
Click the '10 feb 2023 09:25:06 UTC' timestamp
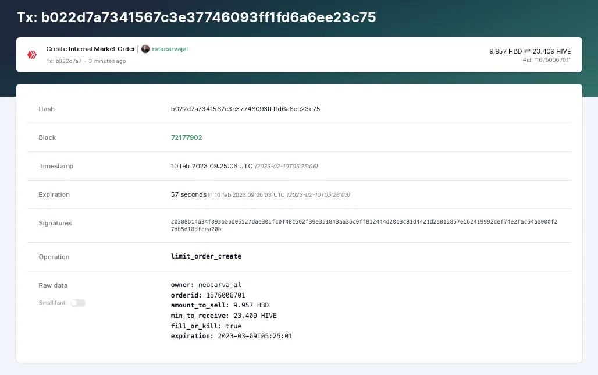click(x=212, y=166)
